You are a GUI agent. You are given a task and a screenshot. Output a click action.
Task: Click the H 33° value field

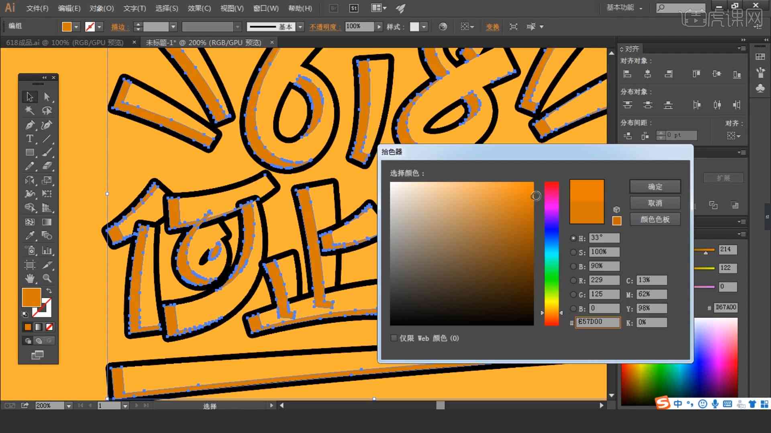tap(604, 238)
